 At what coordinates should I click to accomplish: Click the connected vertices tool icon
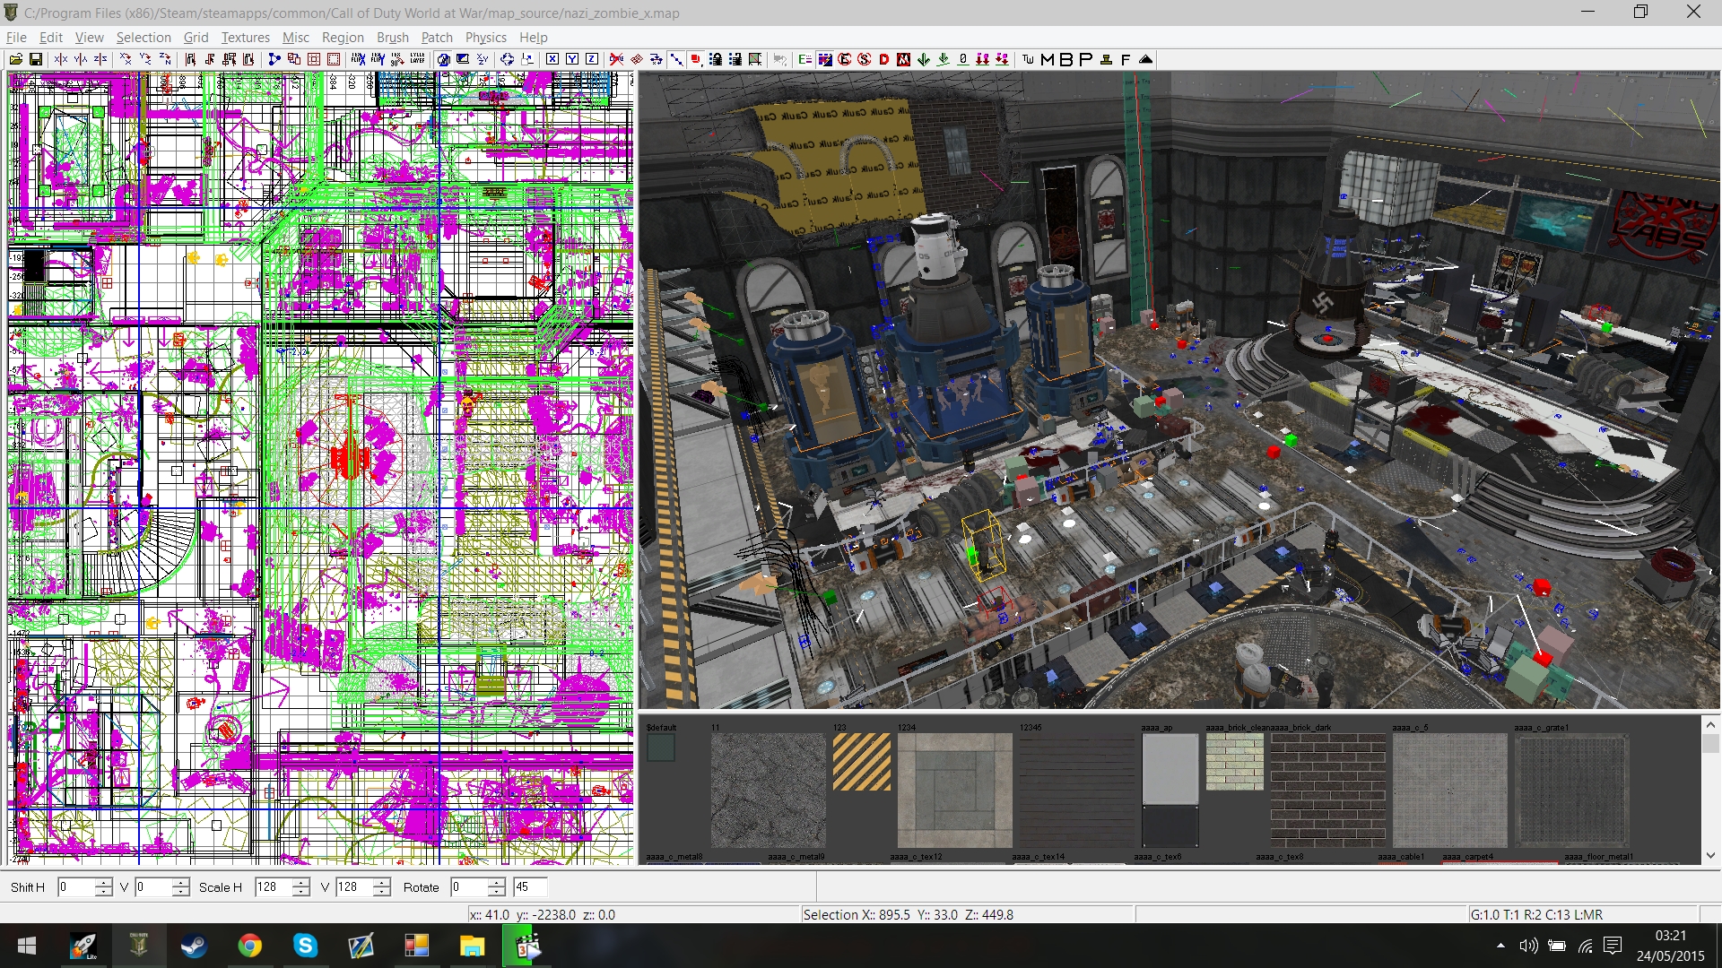[x=274, y=59]
